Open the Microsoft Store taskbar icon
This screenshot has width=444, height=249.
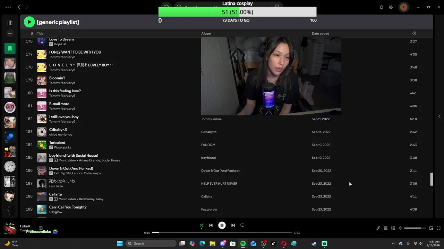click(233, 243)
